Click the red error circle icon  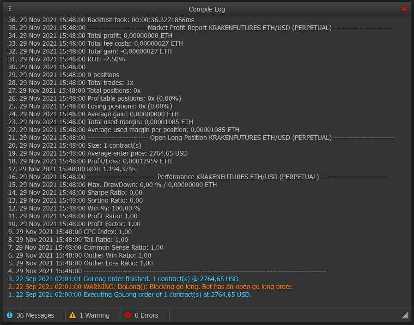pyautogui.click(x=128, y=315)
